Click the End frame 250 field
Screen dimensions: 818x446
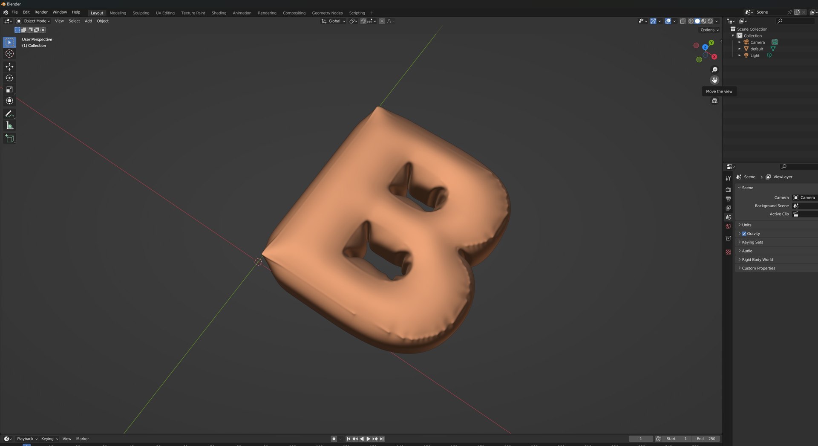pos(706,439)
